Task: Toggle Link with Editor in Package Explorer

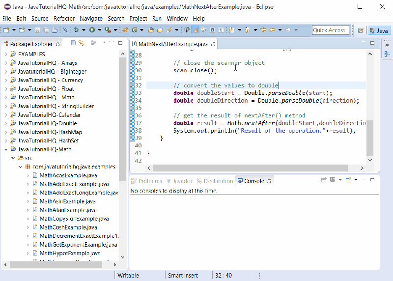Action: (x=82, y=43)
